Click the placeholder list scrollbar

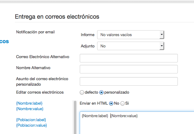(x=75, y=117)
